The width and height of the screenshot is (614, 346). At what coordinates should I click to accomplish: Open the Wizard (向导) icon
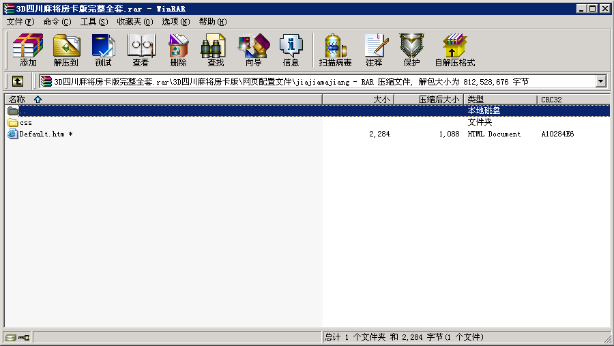[x=253, y=50]
